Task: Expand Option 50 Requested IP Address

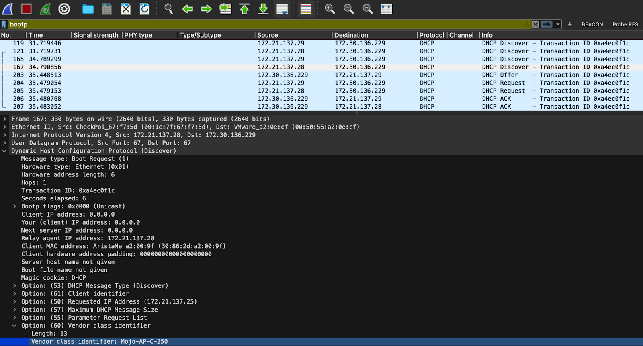Action: [x=14, y=302]
